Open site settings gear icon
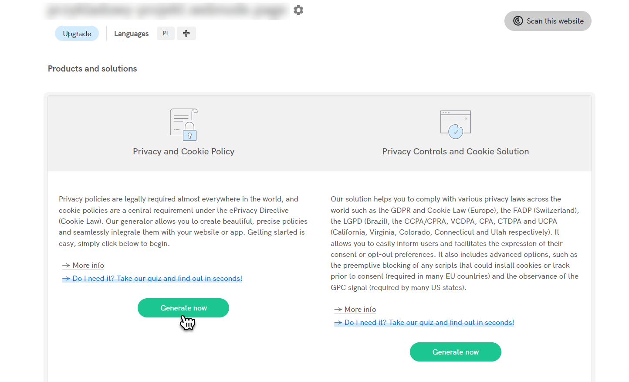629x382 pixels. [x=298, y=10]
